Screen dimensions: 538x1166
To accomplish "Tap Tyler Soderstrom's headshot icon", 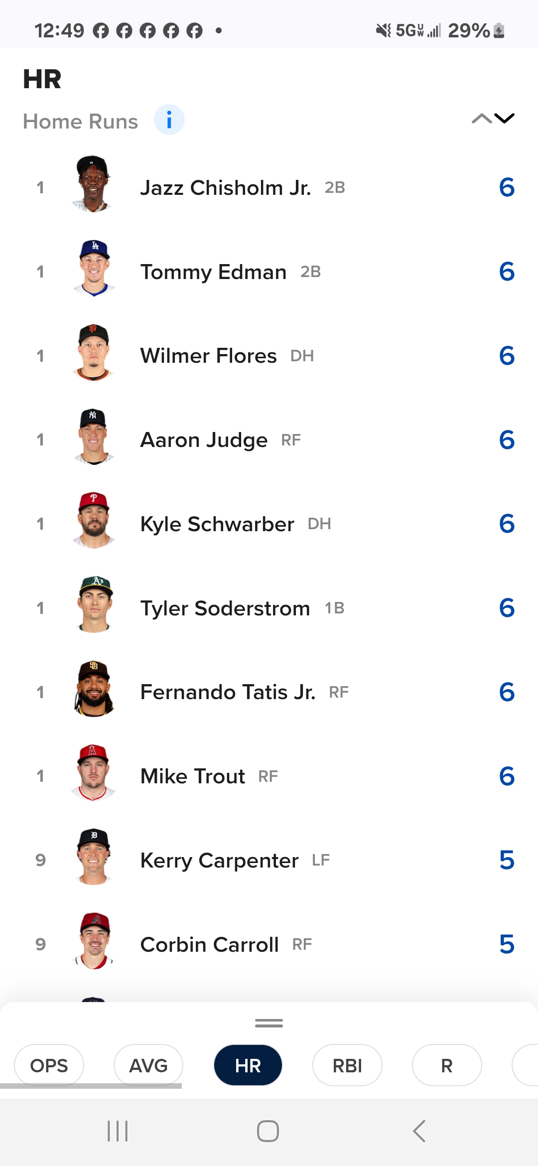I will pos(94,605).
